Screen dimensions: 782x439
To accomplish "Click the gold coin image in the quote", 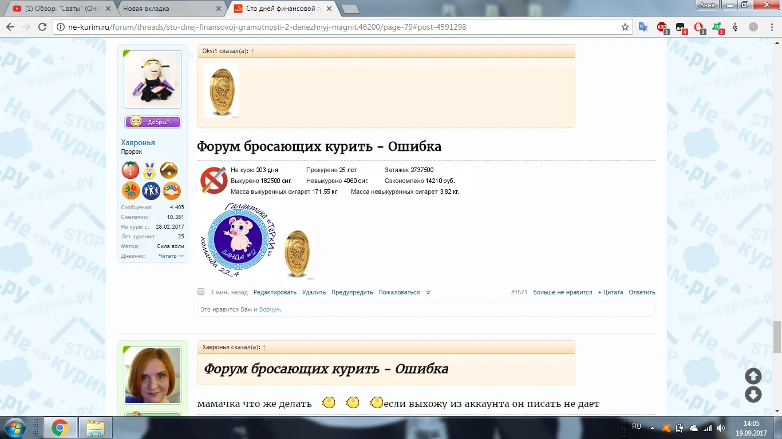I will (x=222, y=91).
